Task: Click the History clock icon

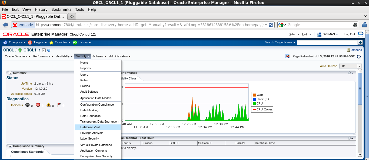Action: pyautogui.click(x=75, y=42)
